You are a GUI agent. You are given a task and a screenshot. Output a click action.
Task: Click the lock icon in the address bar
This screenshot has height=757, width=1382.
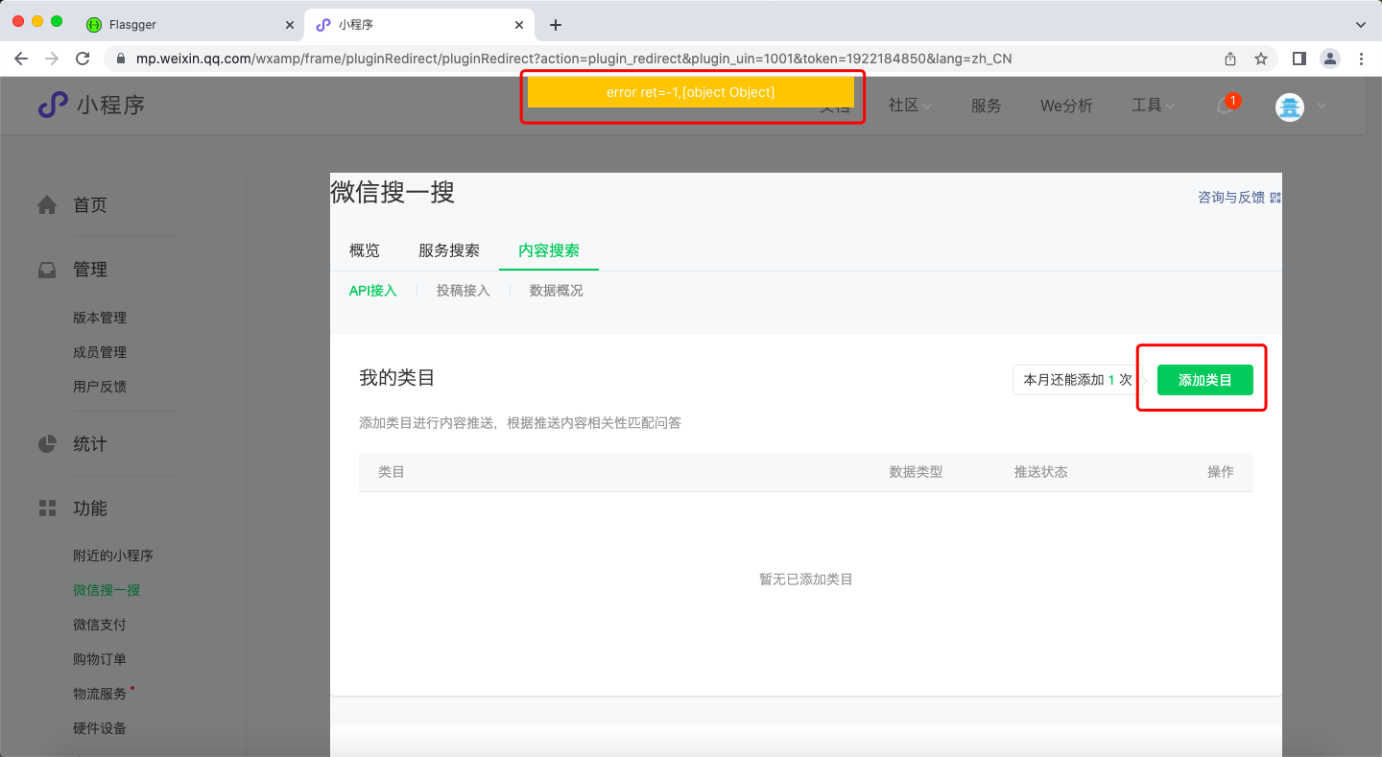121,59
